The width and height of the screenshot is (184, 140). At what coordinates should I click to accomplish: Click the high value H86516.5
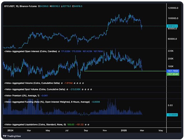click(55, 6)
